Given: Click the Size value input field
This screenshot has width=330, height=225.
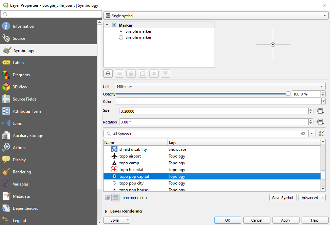Looking at the screenshot, I should pyautogui.click(x=213, y=111).
